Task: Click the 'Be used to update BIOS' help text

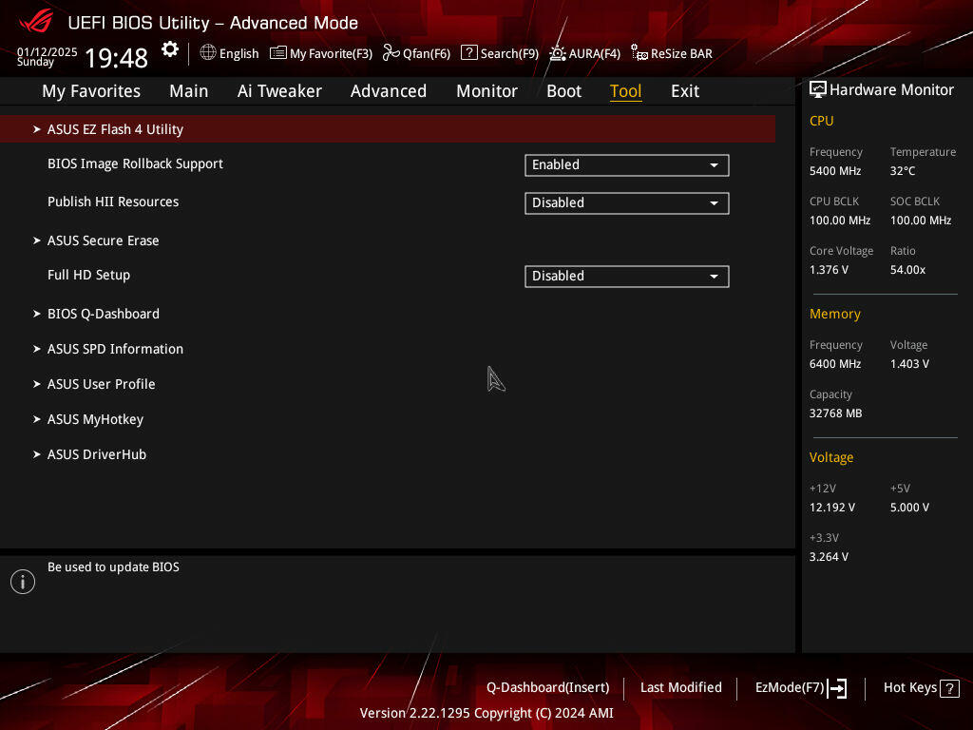Action: click(114, 567)
